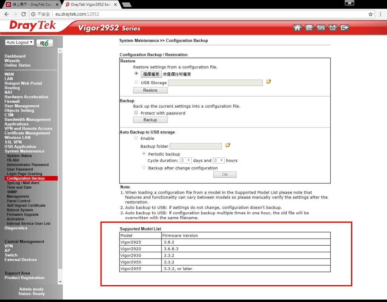
Task: Click the USB Storage path field
Action: click(x=215, y=83)
